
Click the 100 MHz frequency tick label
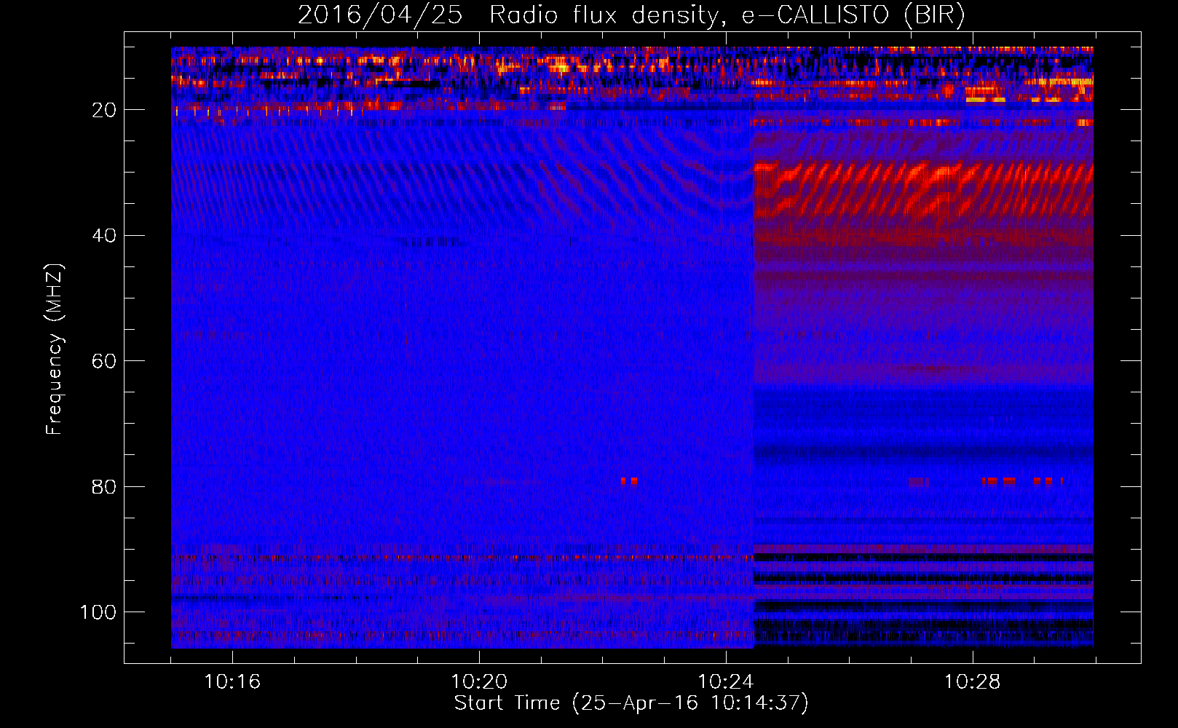click(98, 612)
